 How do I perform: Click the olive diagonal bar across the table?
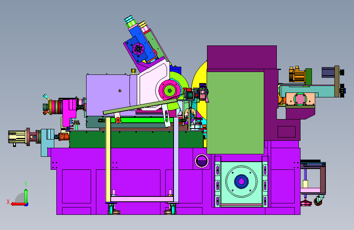(140, 106)
